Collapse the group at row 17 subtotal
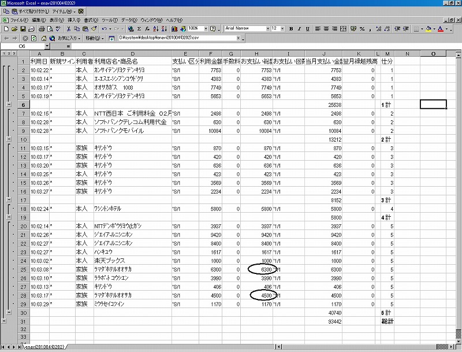The width and height of the screenshot is (462, 352). (x=9, y=200)
